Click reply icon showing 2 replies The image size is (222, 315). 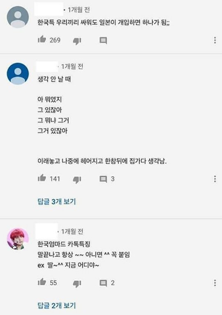click(x=103, y=283)
